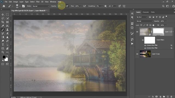175x98 pixels.
Task: Select Layer 1 mask thumbnail
Action: click(158, 32)
